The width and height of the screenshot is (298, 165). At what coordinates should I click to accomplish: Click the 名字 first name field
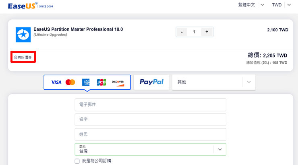pos(151,120)
